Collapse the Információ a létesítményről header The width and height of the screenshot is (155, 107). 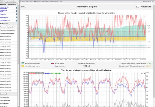pyautogui.click(x=9, y=5)
